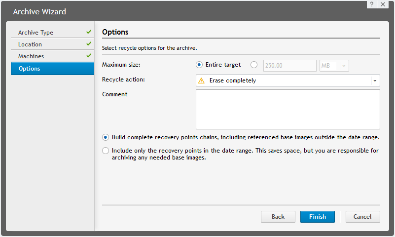Screen dimensions: 395x237
Task: Open the MB size unit dropdown
Action: pos(344,66)
